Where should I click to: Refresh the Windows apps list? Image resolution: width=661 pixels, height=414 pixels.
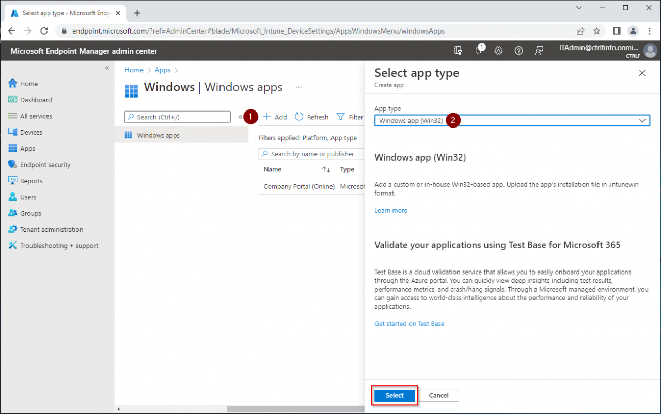click(311, 117)
